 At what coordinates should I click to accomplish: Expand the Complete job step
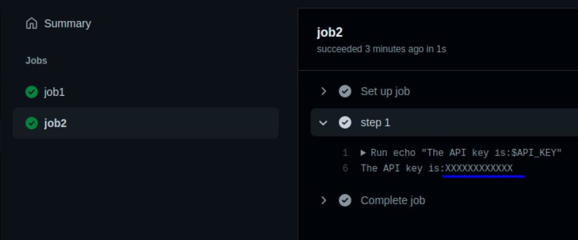[x=323, y=200]
